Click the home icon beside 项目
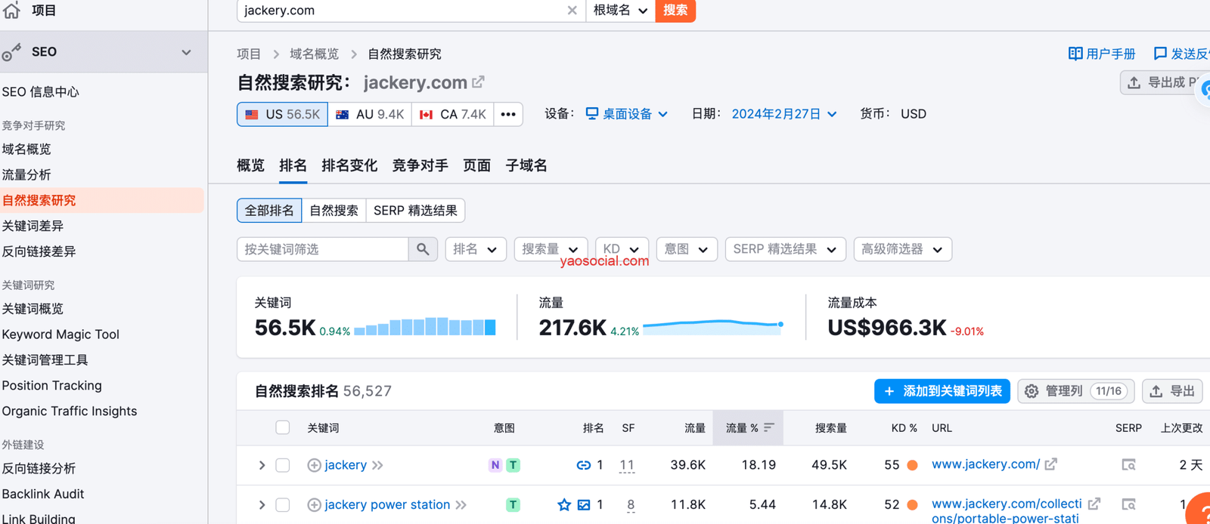Screen dimensions: 1210x524 [x=12, y=10]
